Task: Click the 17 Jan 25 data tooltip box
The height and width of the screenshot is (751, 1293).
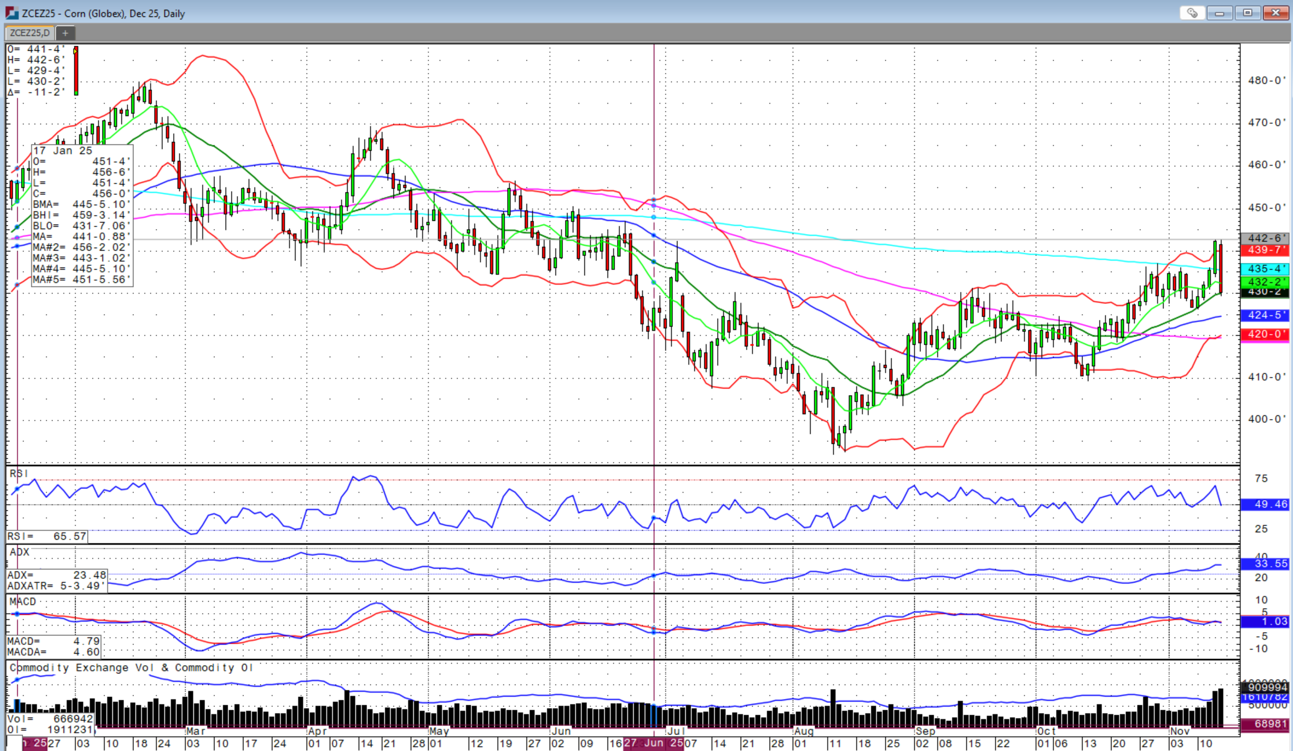Action: point(82,215)
